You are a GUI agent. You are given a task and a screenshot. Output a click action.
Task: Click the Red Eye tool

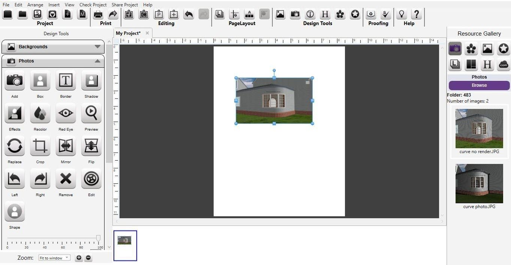coord(66,113)
